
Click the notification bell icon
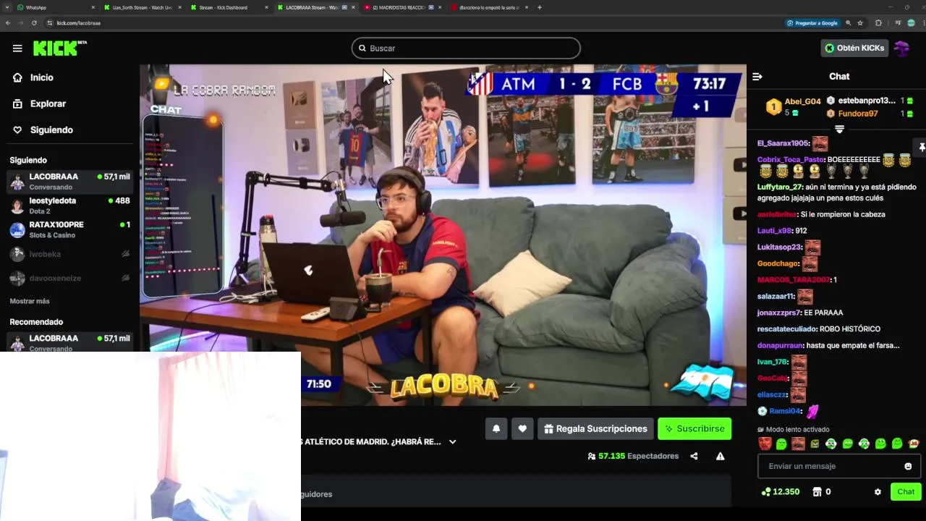[496, 428]
